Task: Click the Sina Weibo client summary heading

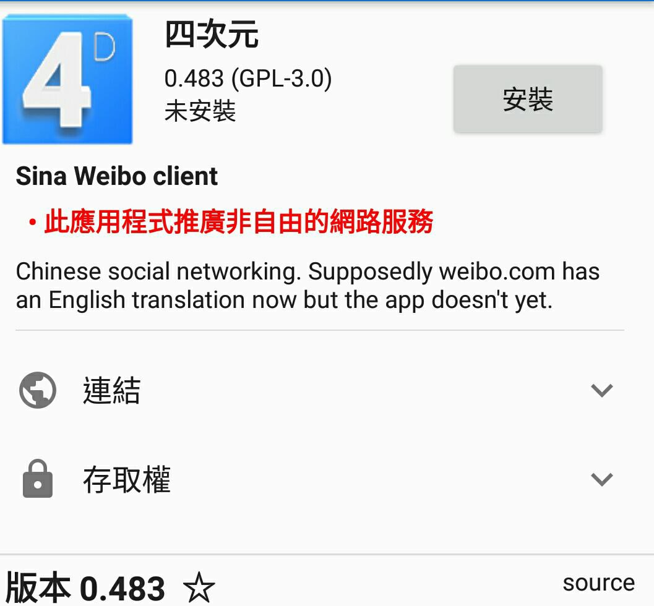Action: point(117,176)
